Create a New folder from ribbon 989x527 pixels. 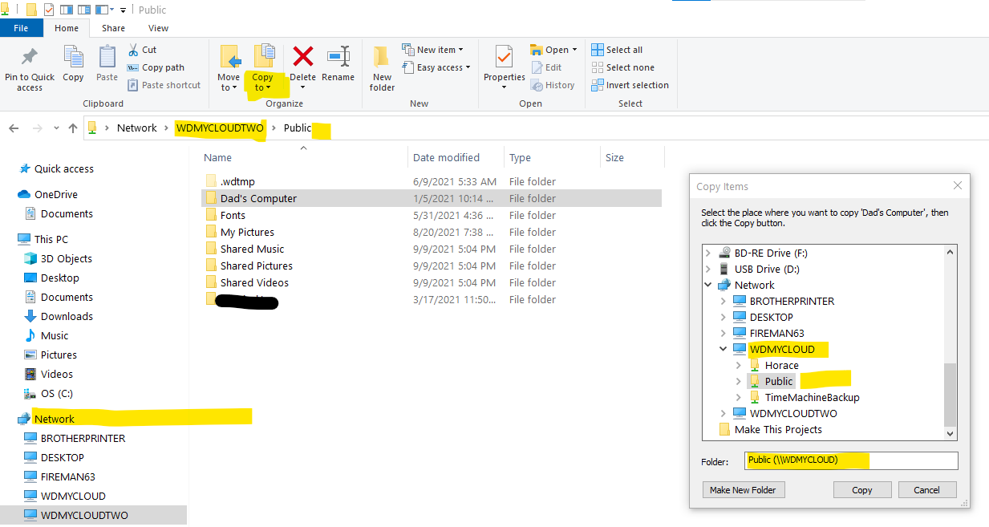click(382, 68)
